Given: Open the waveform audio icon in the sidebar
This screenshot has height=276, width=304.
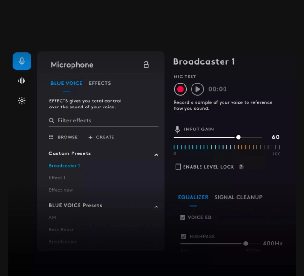Looking at the screenshot, I should (x=22, y=81).
